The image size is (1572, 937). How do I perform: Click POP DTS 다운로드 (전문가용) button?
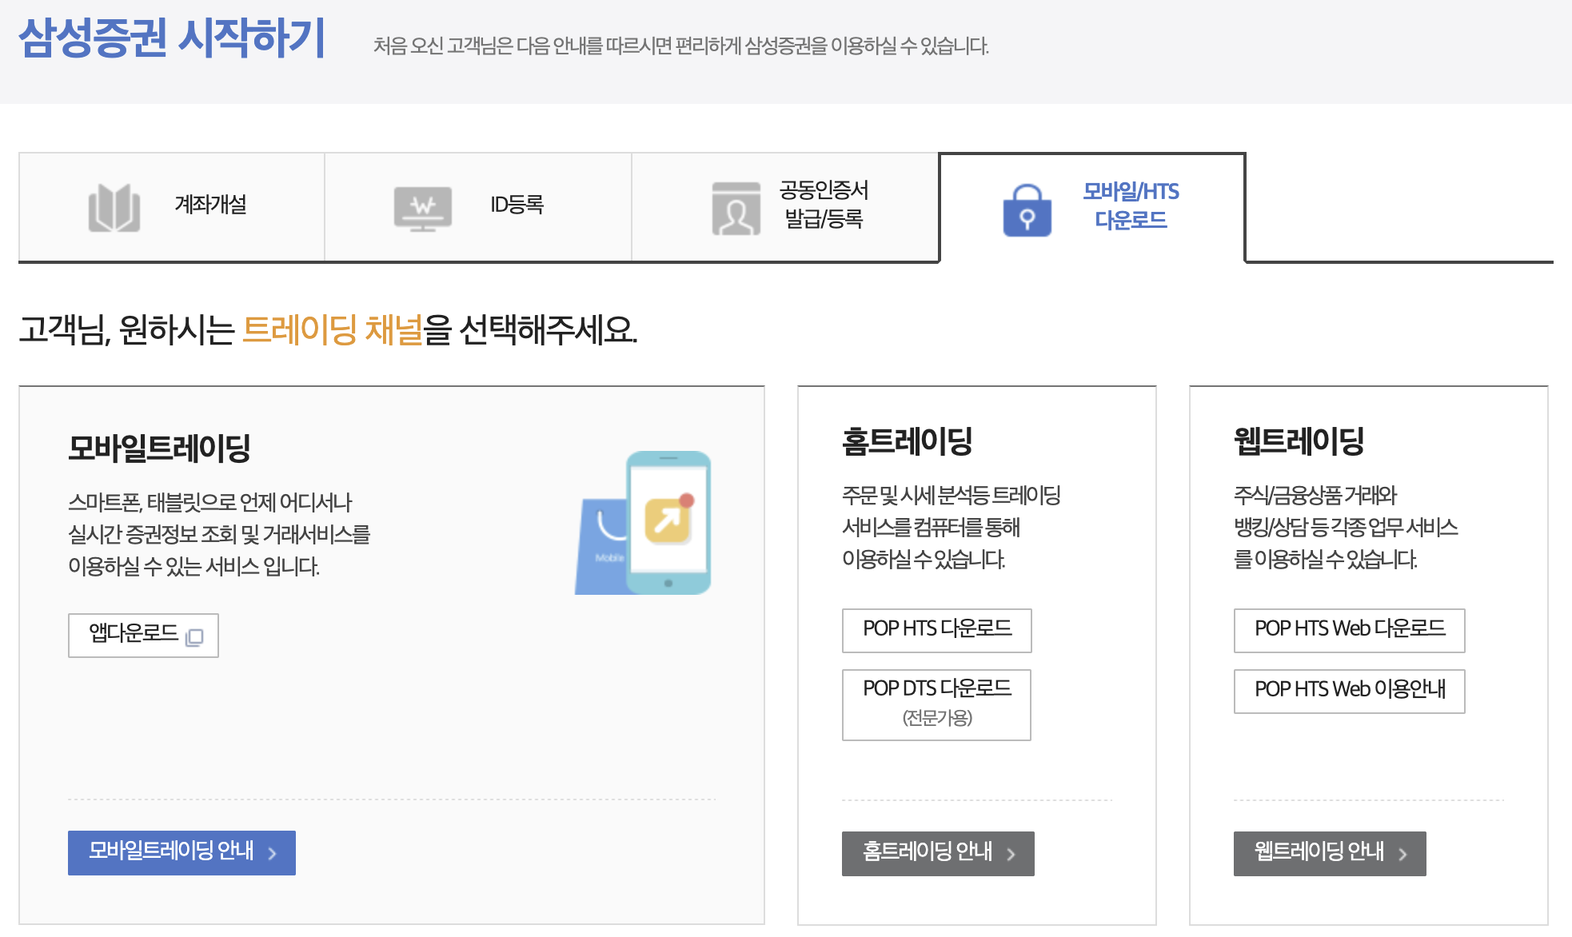936,704
